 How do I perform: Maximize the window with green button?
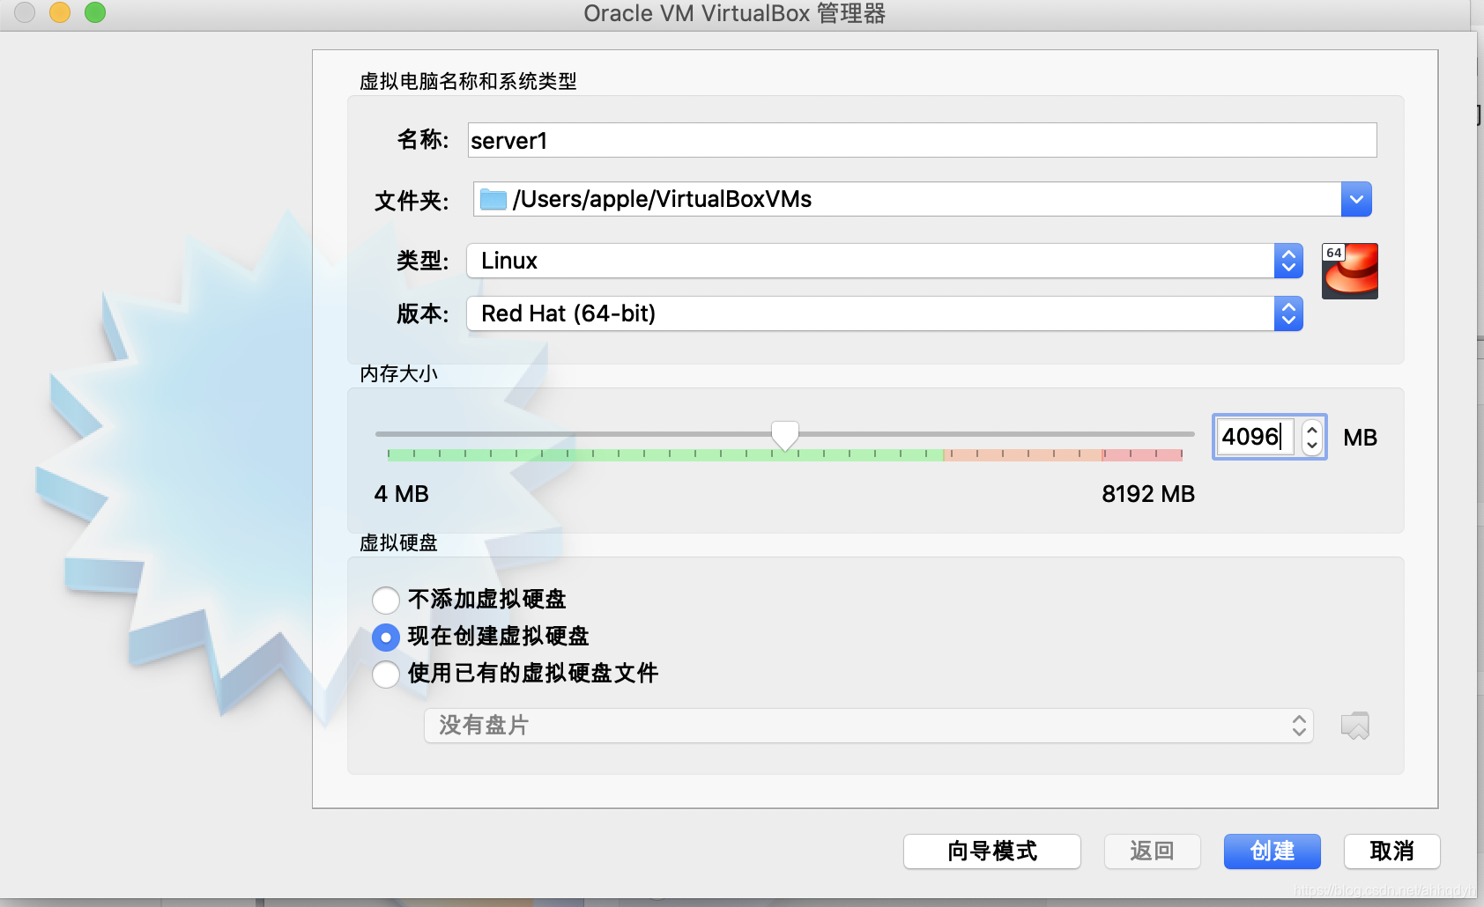pyautogui.click(x=95, y=12)
